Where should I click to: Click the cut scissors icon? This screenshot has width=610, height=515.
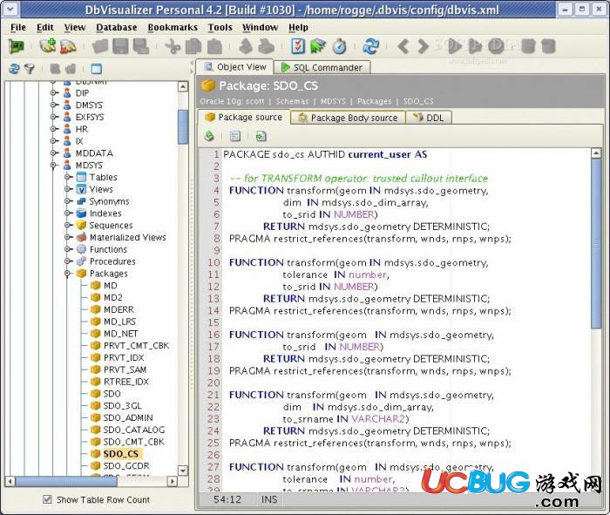tap(173, 47)
